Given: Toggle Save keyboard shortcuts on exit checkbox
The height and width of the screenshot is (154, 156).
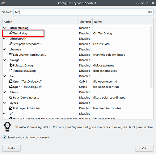Looking at the screenshot, I should (5, 137).
